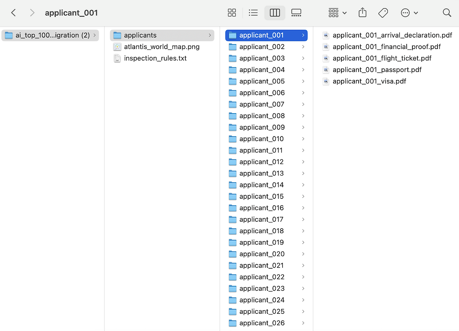The height and width of the screenshot is (331, 459).
Task: Click the applicant_008 folder icon
Action: 233,116
